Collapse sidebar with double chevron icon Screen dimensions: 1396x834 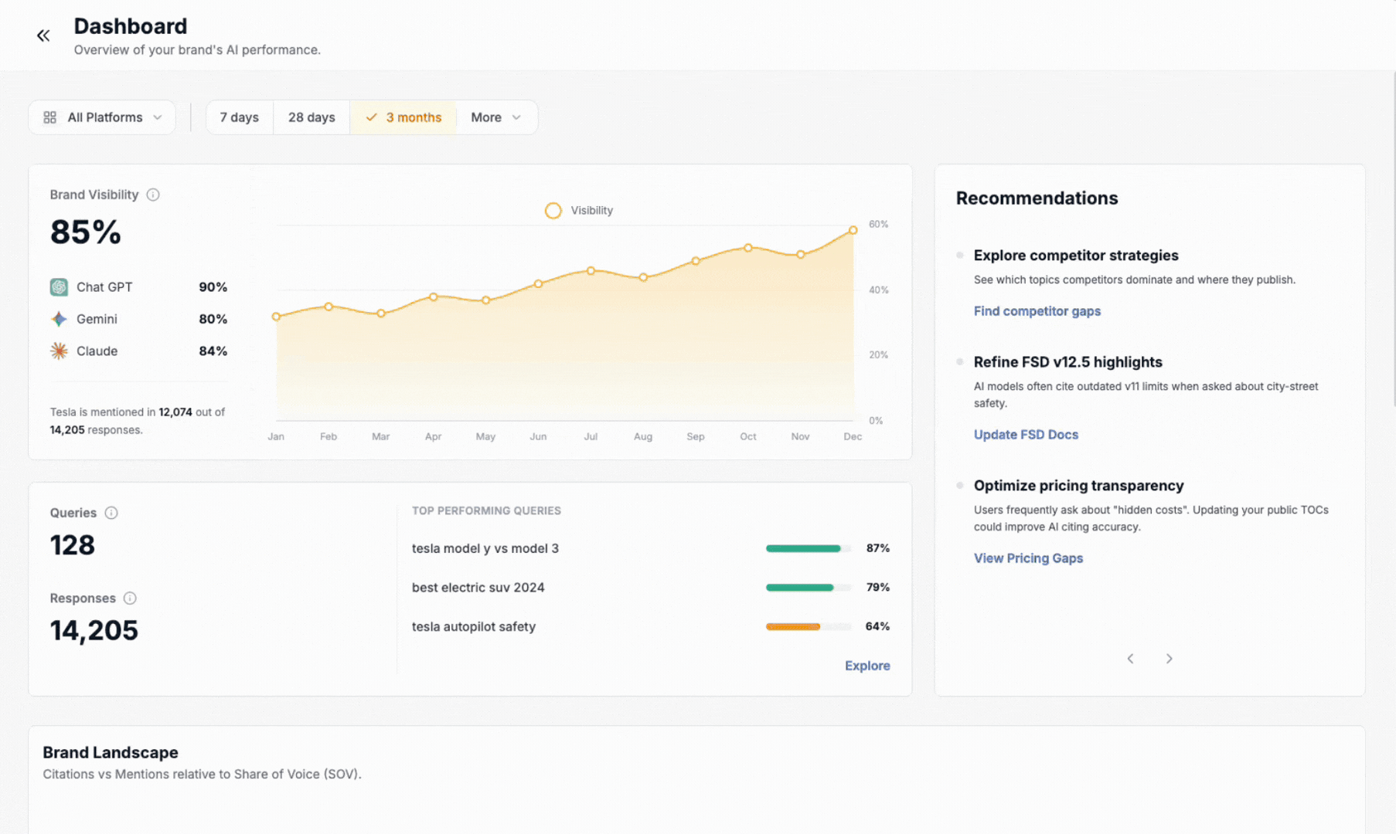tap(43, 36)
